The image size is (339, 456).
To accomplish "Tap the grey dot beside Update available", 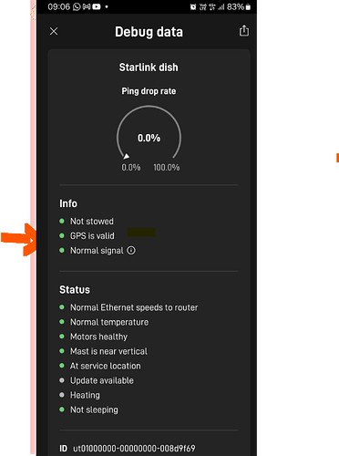I will tap(62, 380).
